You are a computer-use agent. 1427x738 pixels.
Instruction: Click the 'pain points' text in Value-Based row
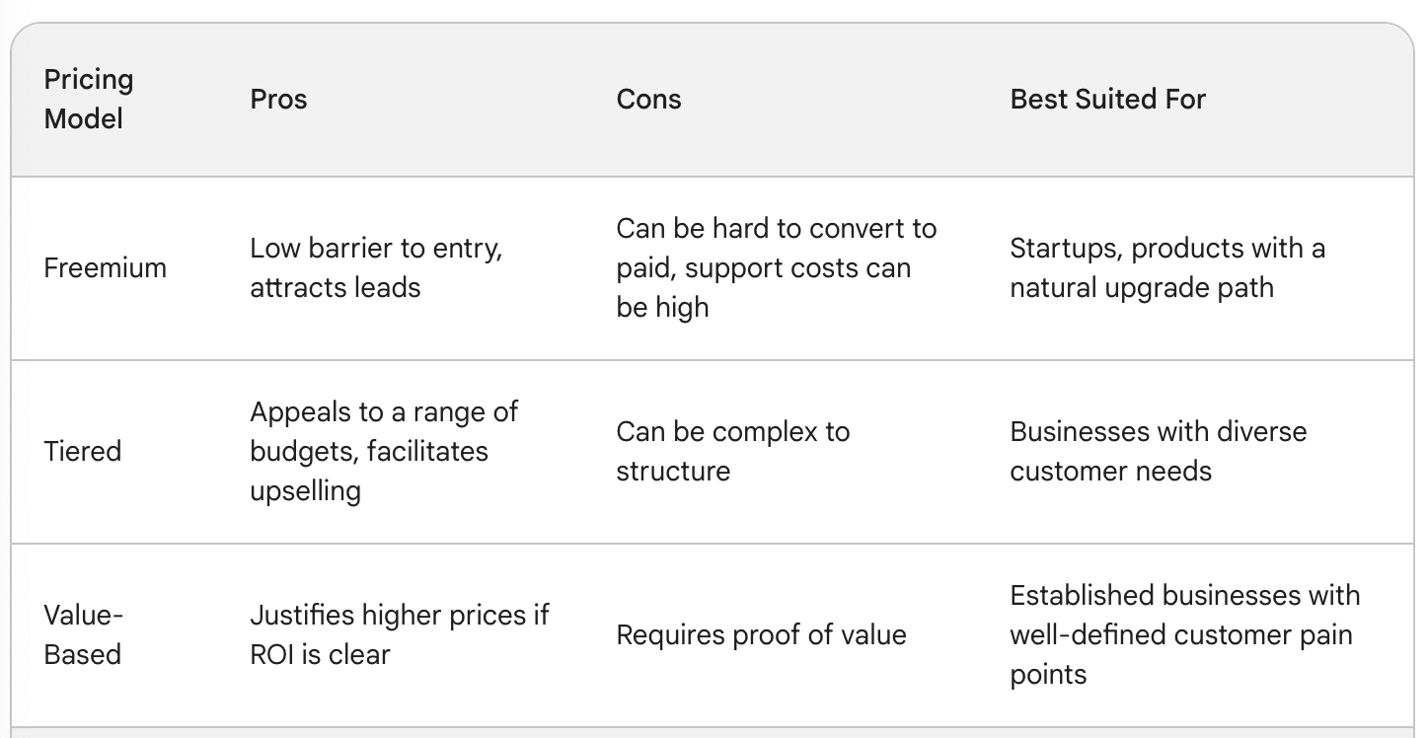tap(1181, 654)
